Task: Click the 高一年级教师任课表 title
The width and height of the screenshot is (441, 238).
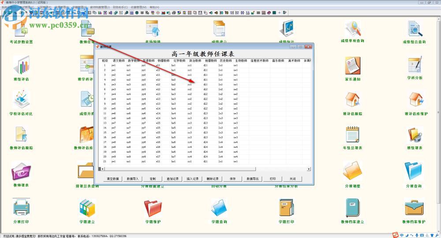Action: tap(203, 54)
